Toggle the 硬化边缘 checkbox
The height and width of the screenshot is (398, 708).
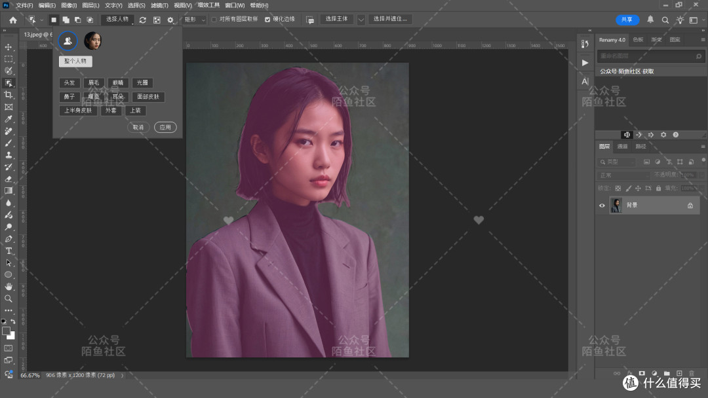pos(267,20)
